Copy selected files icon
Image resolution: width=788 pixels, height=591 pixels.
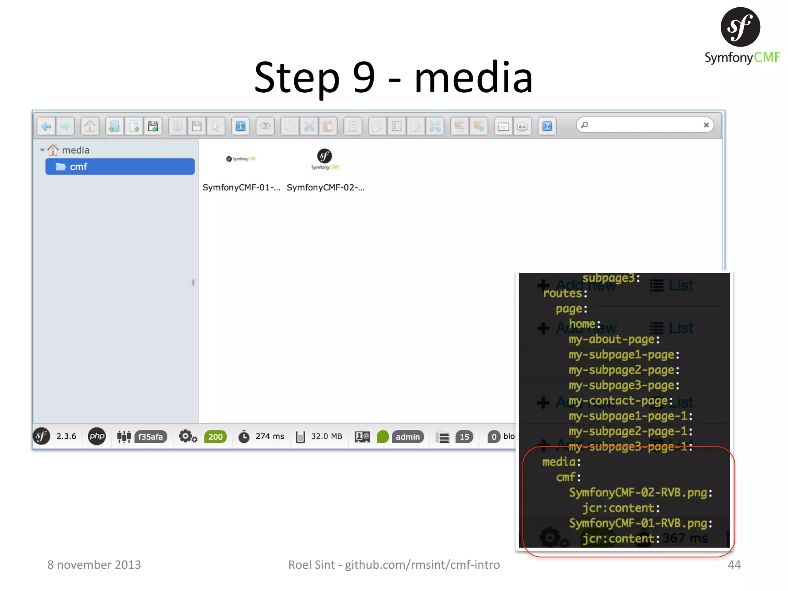290,126
